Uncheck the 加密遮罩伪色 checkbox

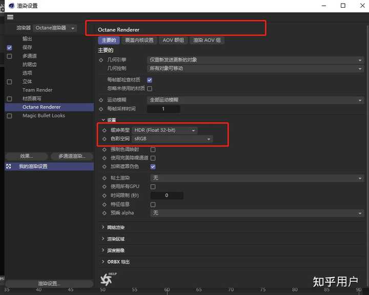[153, 167]
